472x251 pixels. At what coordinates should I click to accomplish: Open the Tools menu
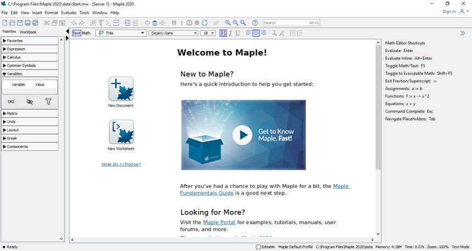pyautogui.click(x=85, y=13)
